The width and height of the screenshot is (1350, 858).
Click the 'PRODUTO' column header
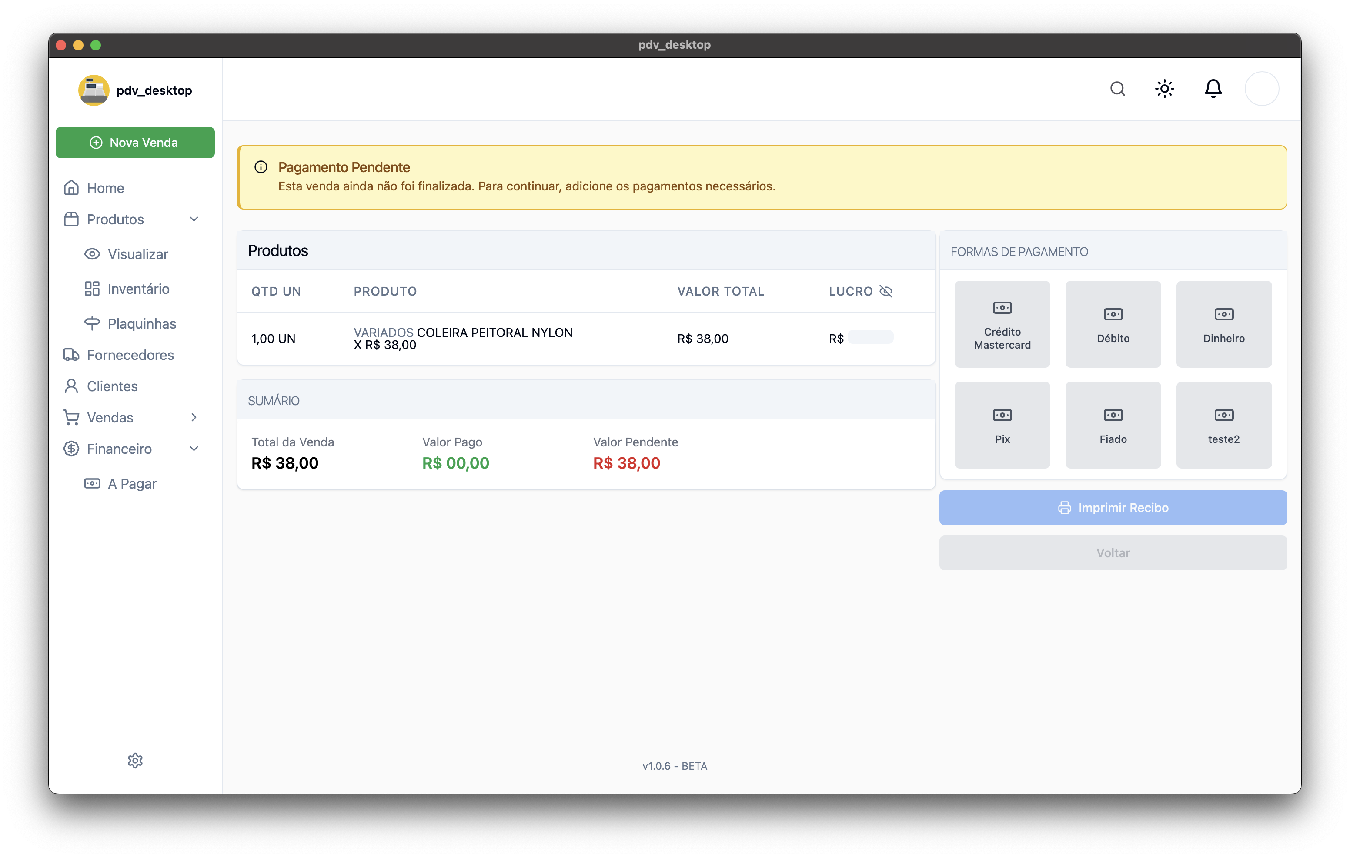click(x=385, y=291)
